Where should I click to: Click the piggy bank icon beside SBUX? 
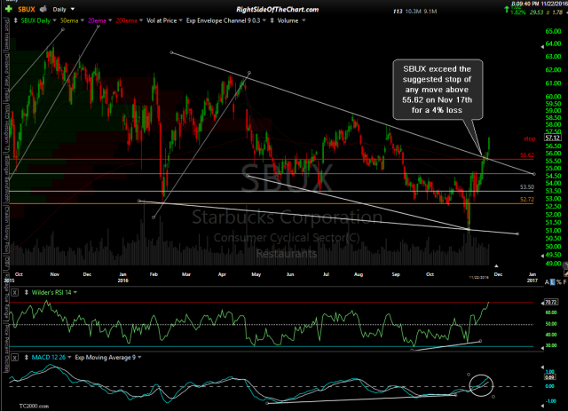pos(43,9)
